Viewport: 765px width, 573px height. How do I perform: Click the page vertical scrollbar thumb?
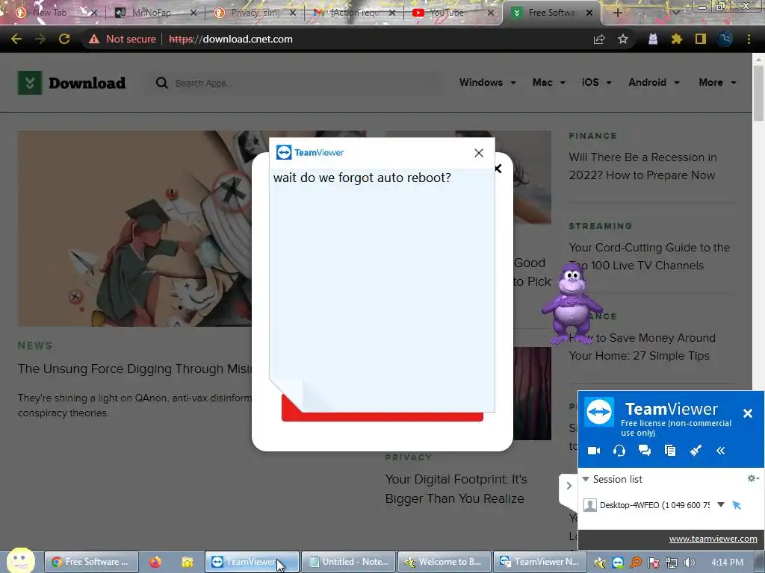pos(758,93)
